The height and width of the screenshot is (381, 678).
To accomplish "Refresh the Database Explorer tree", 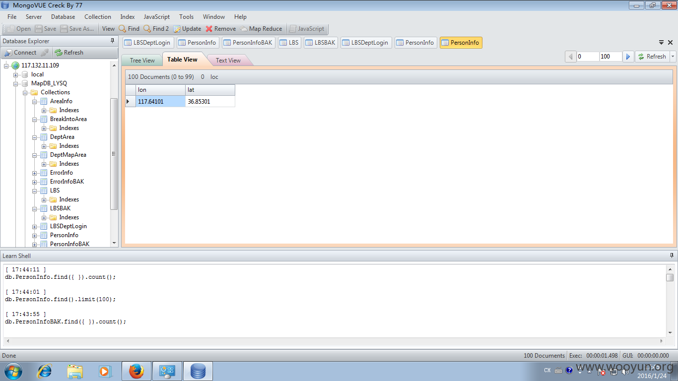I will pyautogui.click(x=69, y=53).
